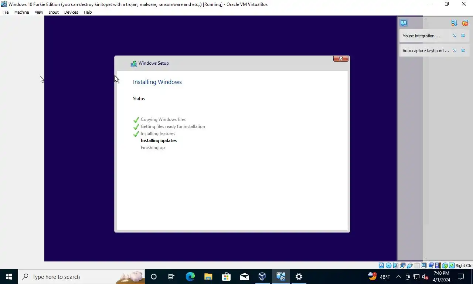Expand the Mouse integration notification details
Image resolution: width=473 pixels, height=284 pixels.
tap(455, 36)
